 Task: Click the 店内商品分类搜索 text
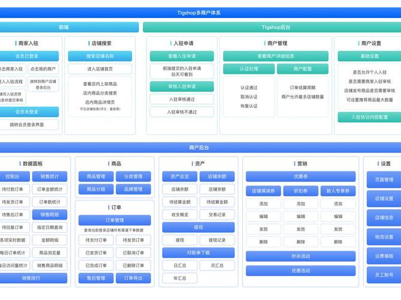[x=100, y=93]
